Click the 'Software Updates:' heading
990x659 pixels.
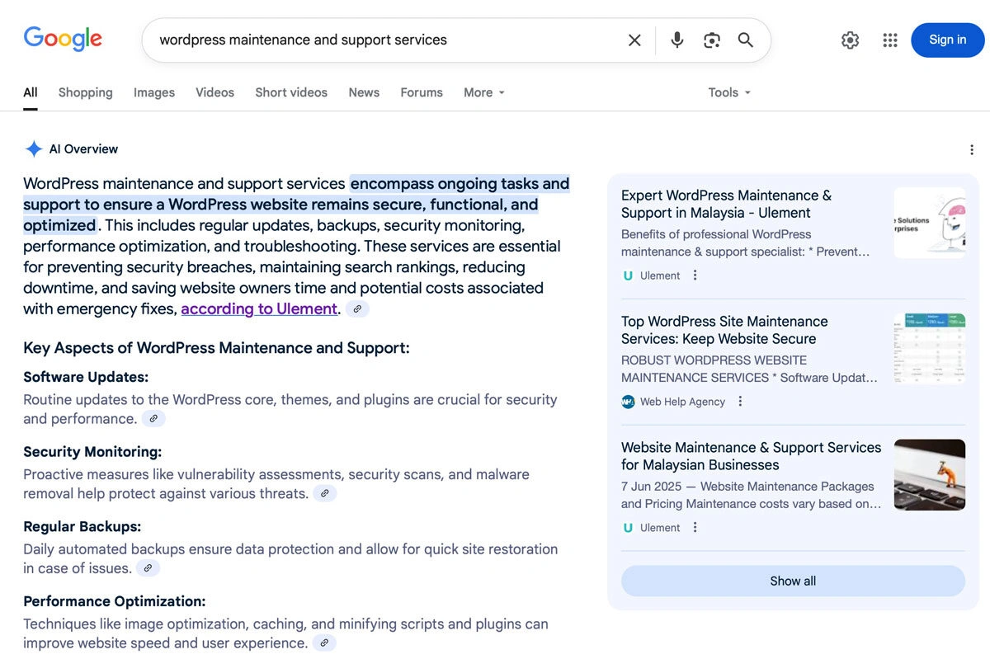86,377
